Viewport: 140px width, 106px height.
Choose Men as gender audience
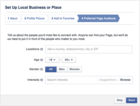(x=62, y=69)
